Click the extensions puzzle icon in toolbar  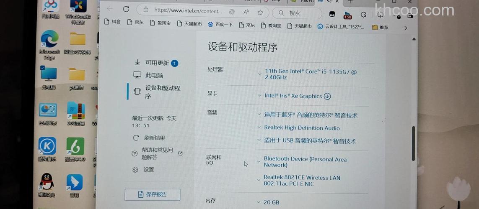pos(363,14)
